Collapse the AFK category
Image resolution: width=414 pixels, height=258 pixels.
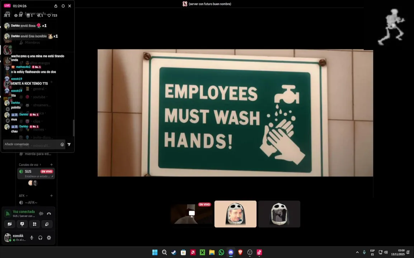[x=23, y=196]
